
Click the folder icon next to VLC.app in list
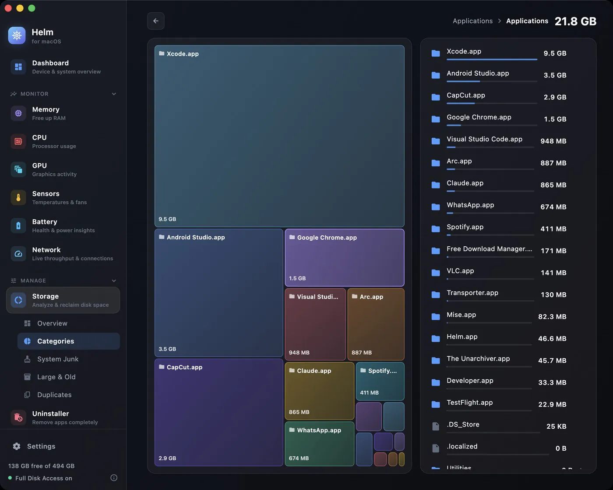(x=436, y=273)
